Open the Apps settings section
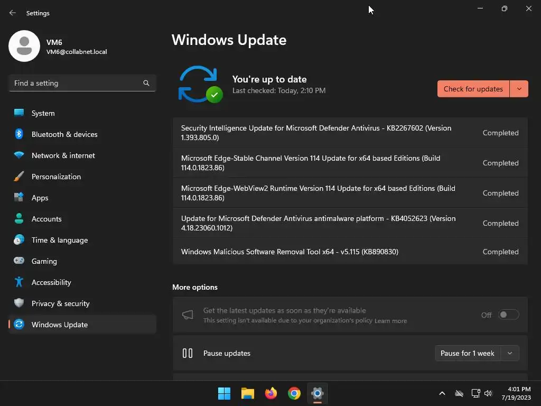The image size is (541, 406). 82,198
